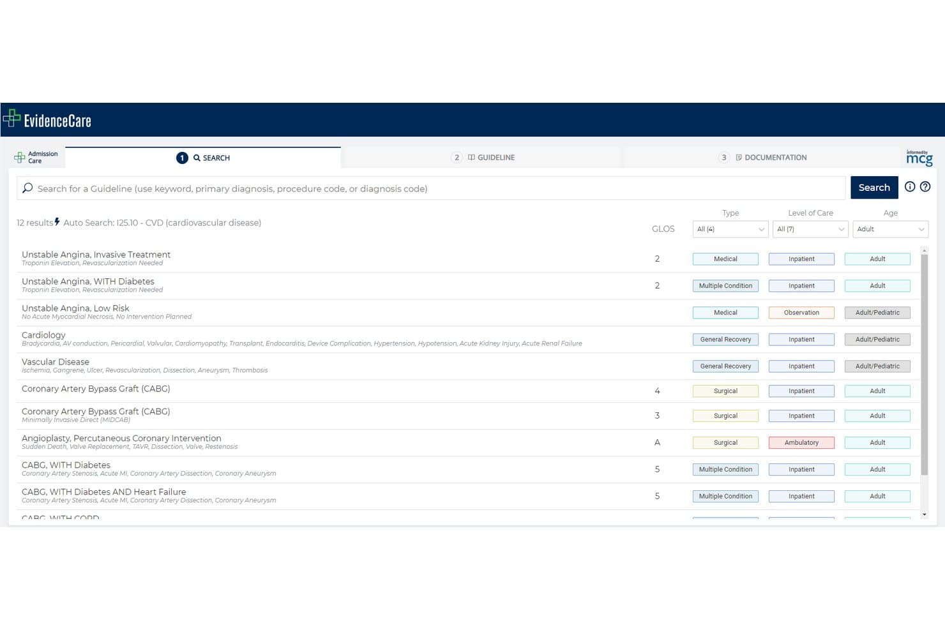Image resolution: width=945 pixels, height=630 pixels.
Task: Click the results list vertical scrollbar
Action: [x=924, y=364]
